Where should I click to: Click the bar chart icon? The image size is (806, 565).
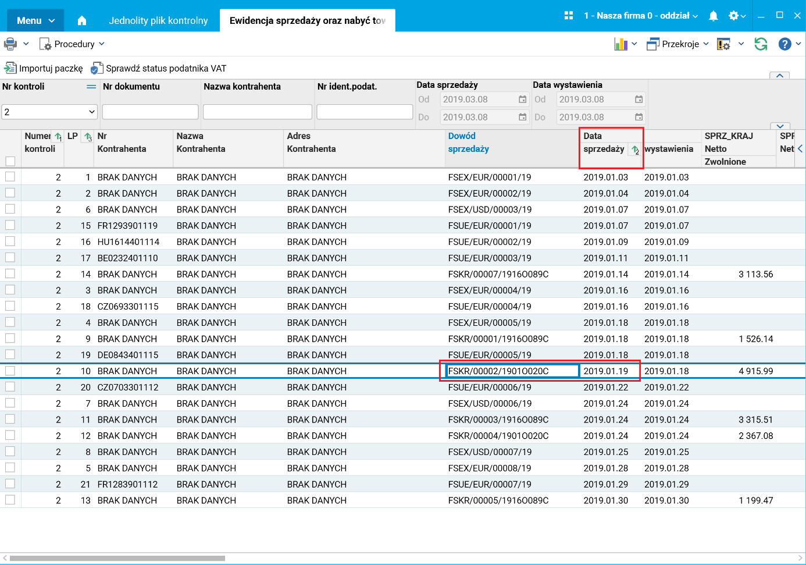pyautogui.click(x=620, y=44)
